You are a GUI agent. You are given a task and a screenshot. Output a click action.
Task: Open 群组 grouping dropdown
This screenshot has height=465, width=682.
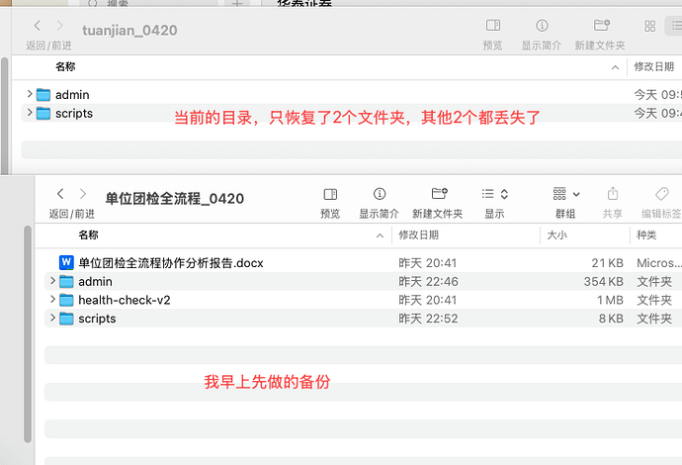point(566,194)
